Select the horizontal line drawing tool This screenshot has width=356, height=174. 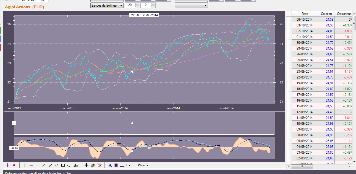[31, 165]
